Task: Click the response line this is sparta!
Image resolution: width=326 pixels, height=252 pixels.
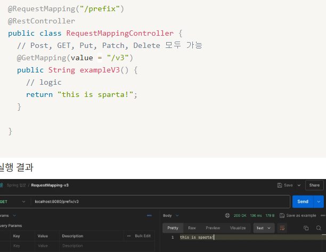Action: click(x=197, y=237)
